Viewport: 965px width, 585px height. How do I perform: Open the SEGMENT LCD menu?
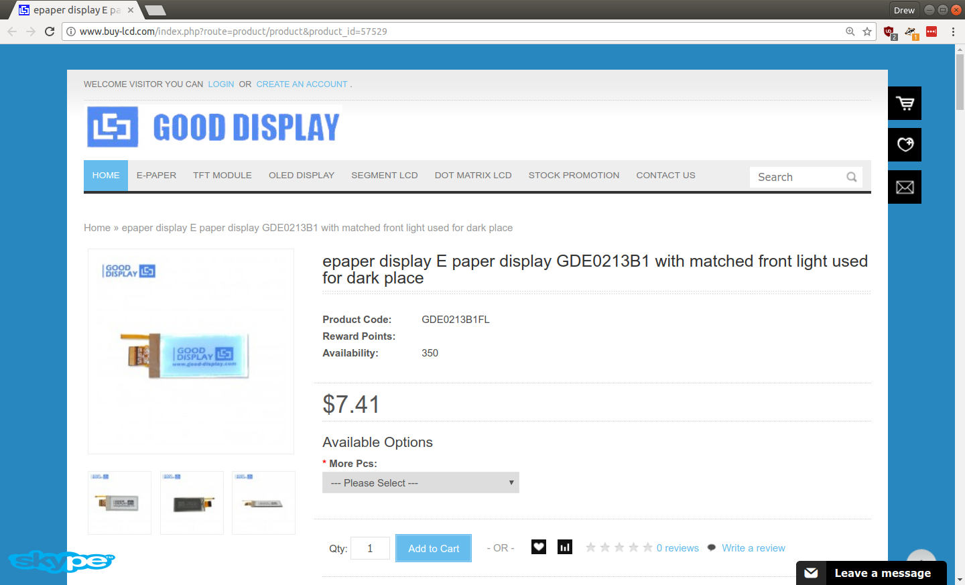click(x=385, y=176)
